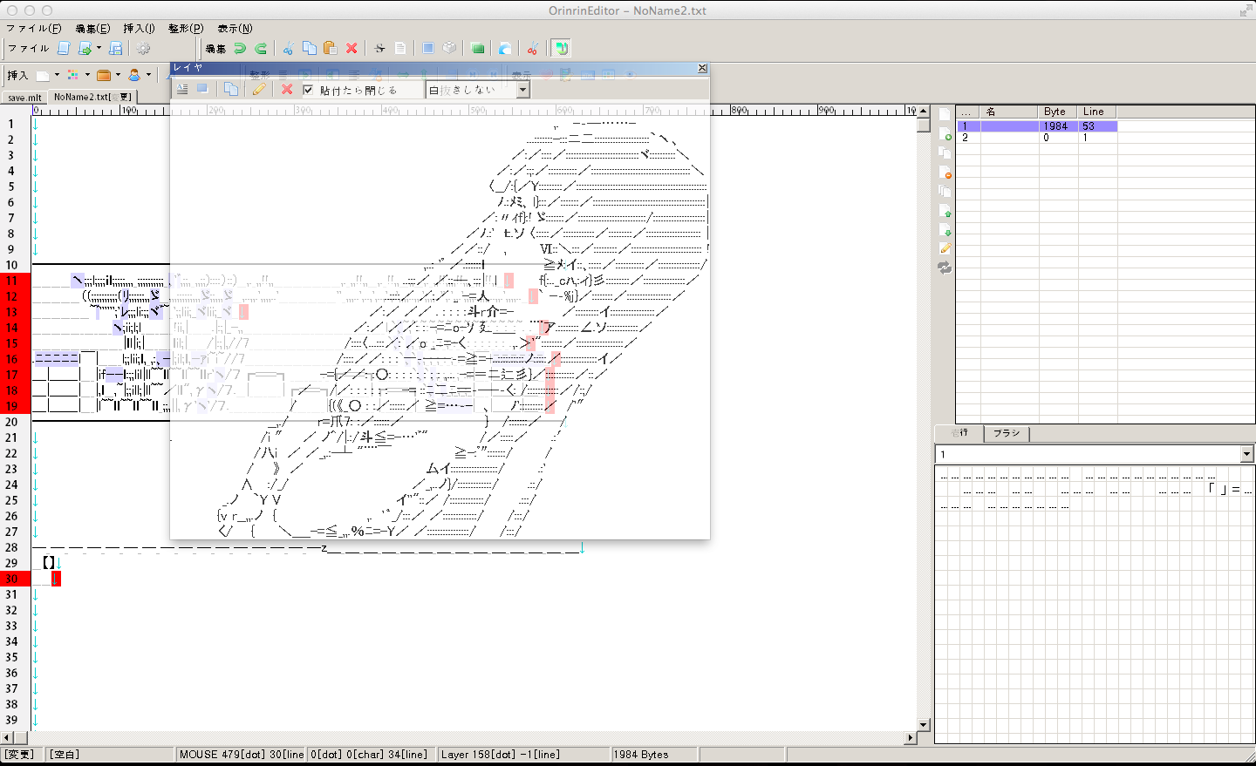Click the red X delete icon in the edit toolbar

(352, 49)
